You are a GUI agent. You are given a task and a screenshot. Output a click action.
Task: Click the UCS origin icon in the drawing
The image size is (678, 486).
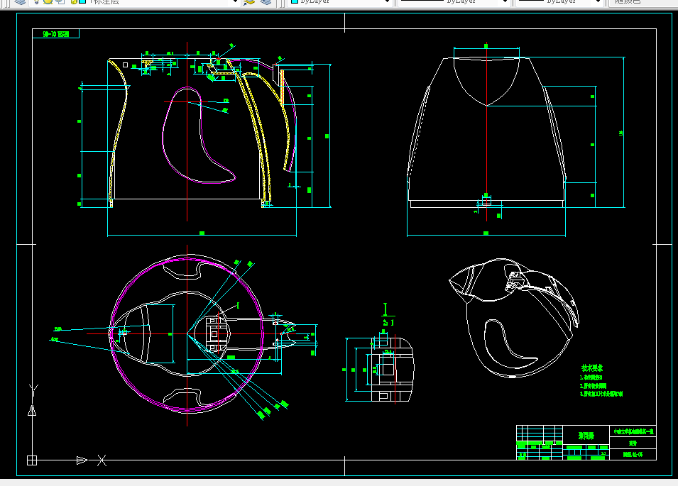click(32, 460)
